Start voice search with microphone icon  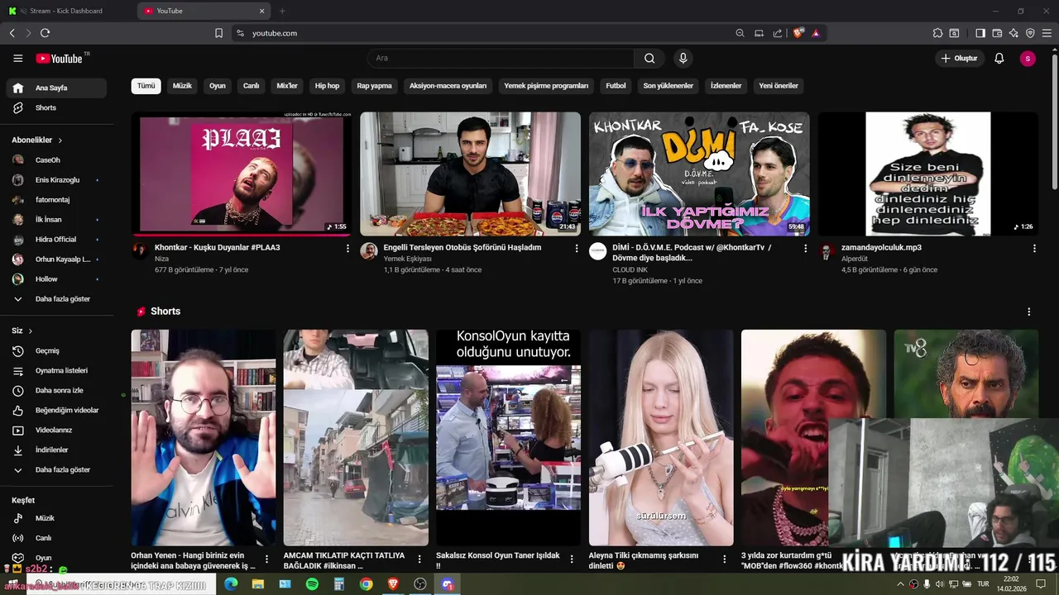coord(683,58)
